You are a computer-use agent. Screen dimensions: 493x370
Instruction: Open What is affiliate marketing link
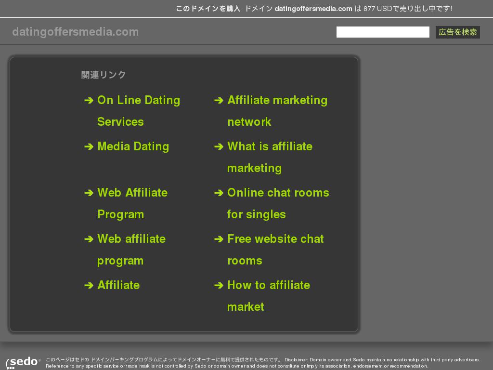tap(270, 157)
